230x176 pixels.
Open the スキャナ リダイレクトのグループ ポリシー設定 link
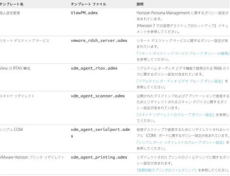pyautogui.click(x=176, y=115)
